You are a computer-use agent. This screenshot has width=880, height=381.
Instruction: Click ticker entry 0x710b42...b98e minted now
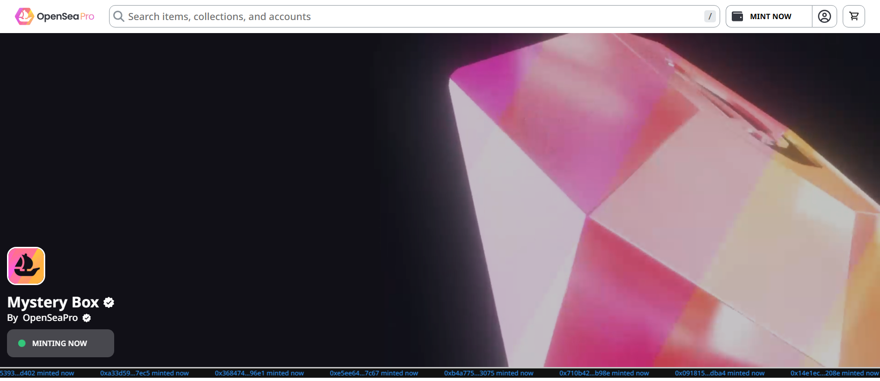point(604,373)
